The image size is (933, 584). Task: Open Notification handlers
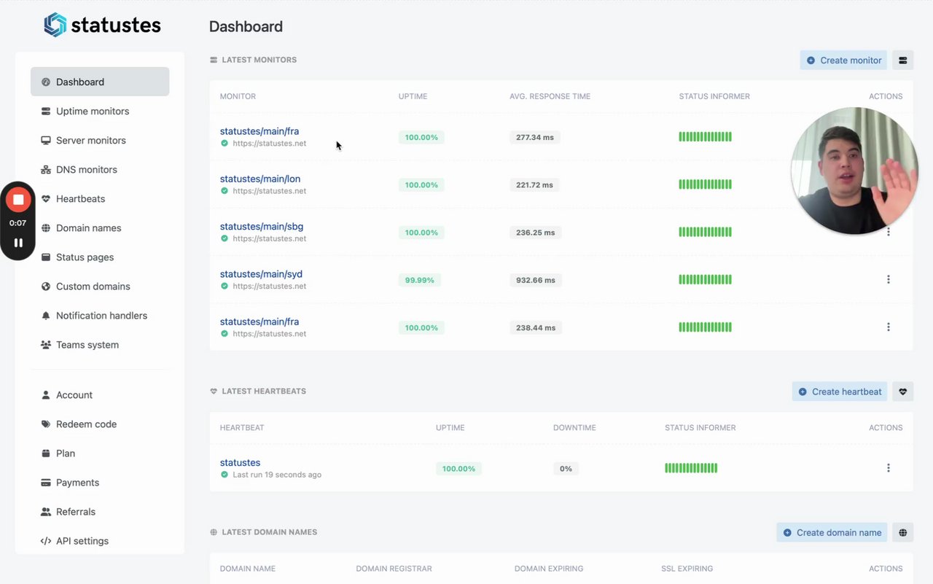click(100, 315)
